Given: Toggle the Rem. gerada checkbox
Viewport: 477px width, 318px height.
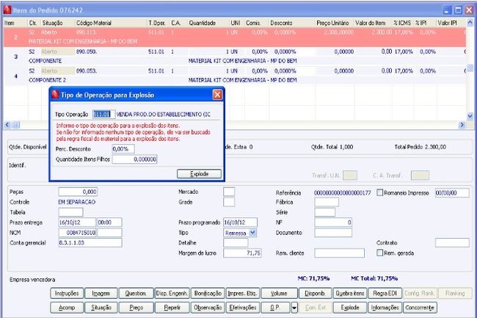Looking at the screenshot, I should [x=379, y=253].
